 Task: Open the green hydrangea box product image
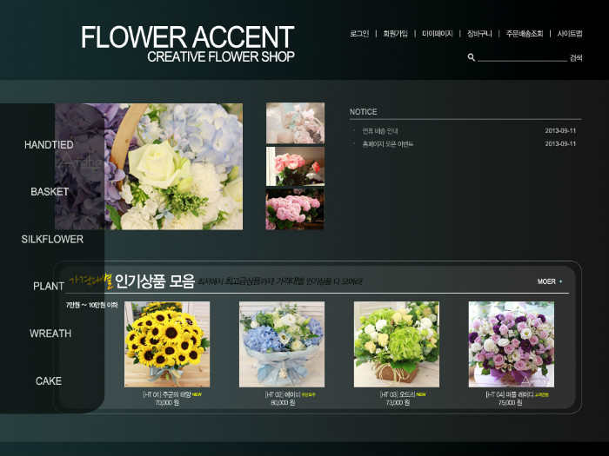click(397, 344)
